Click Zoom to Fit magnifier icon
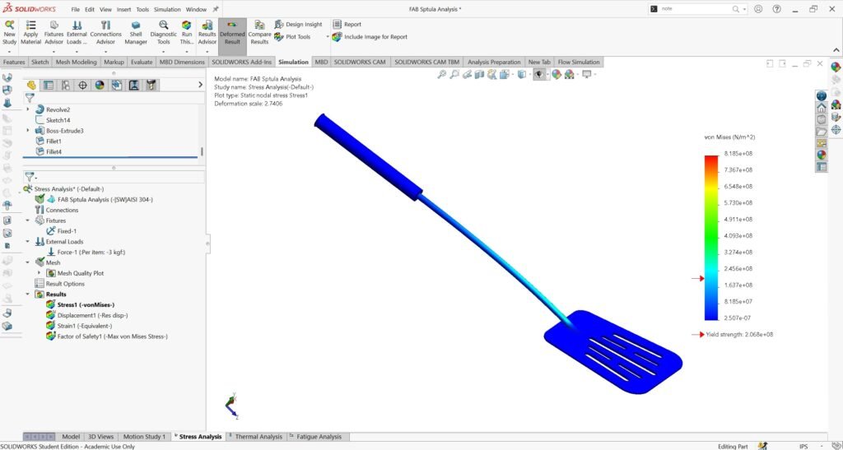Image resolution: width=843 pixels, height=450 pixels. (442, 74)
